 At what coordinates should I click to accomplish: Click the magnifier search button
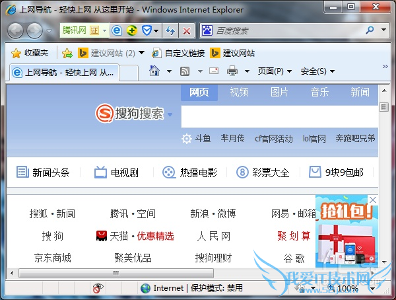point(370,30)
